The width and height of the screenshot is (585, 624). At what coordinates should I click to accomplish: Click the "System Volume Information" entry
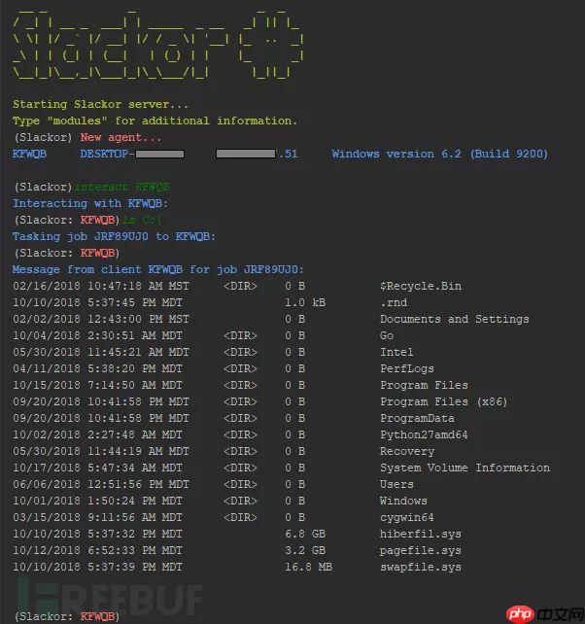coord(465,468)
